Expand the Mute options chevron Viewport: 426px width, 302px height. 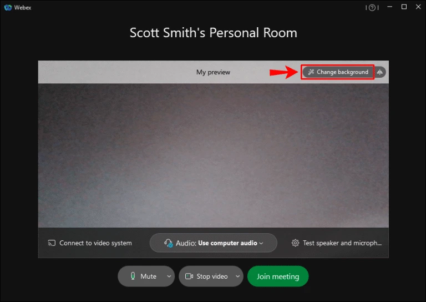tap(169, 276)
